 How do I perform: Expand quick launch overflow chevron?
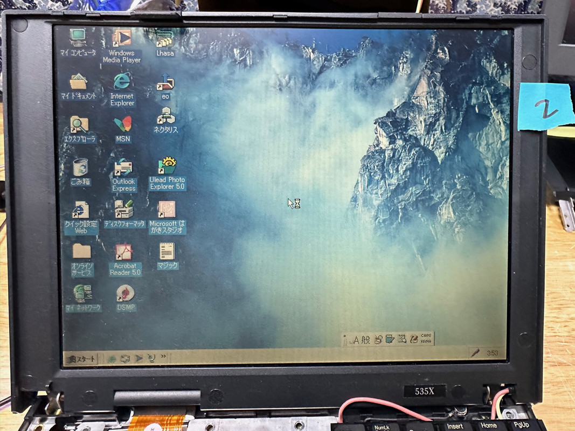coord(163,356)
